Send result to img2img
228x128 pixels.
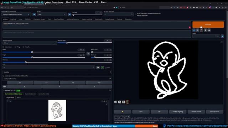[178, 112]
